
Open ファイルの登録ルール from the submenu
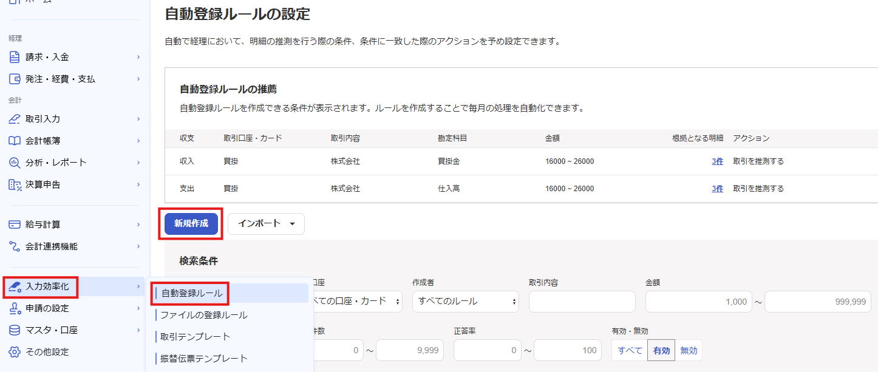coord(204,315)
